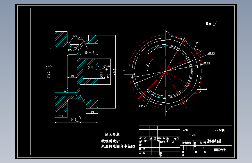Select the ø95 diameter dimension label
The image size is (252, 163).
[48, 72]
